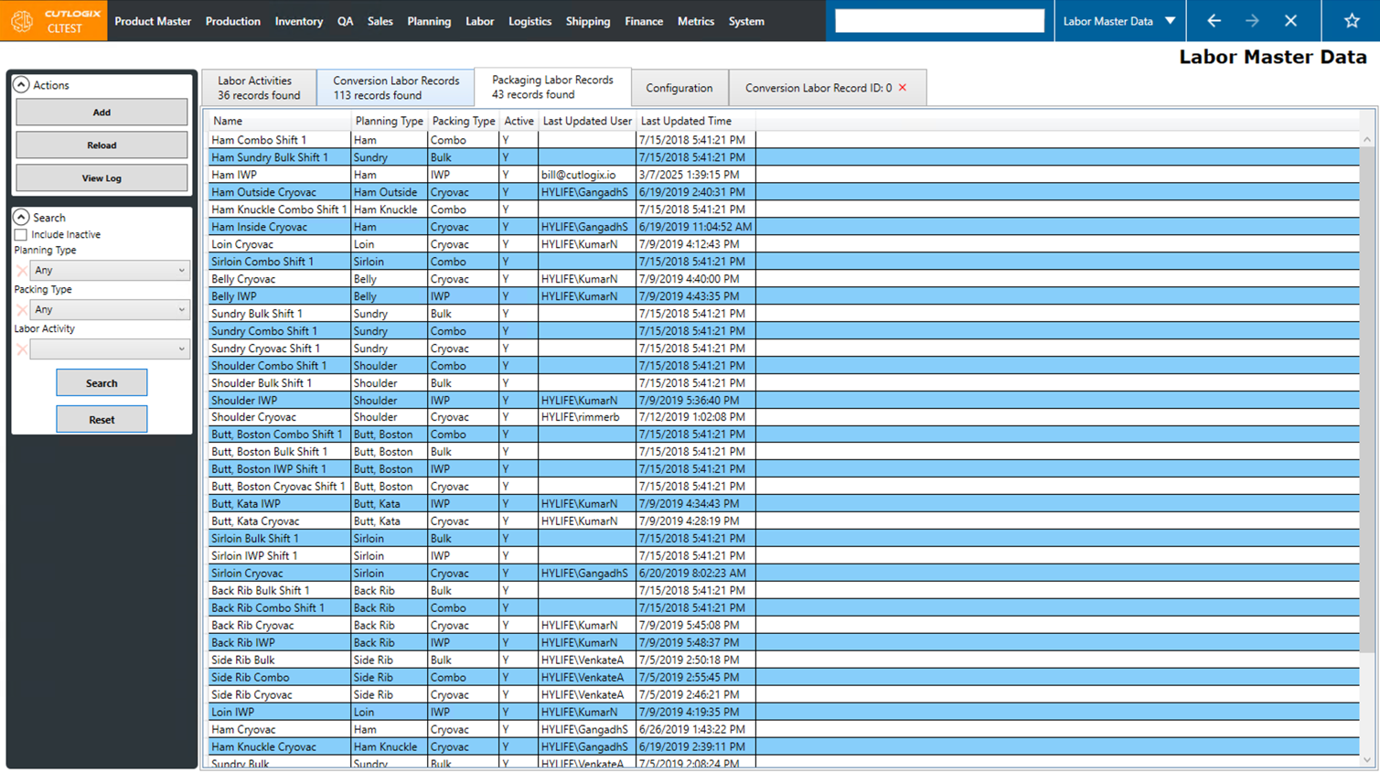Click the View Log button
The width and height of the screenshot is (1380, 773).
(x=102, y=178)
